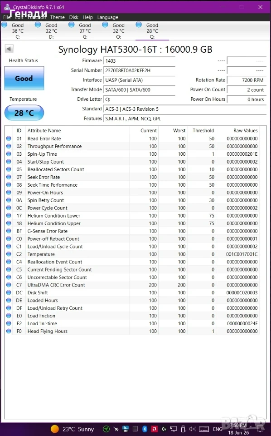This screenshot has width=271, height=436.
Task: Open the Disk menu
Action: 73,17
